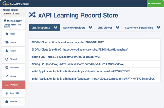Click the History pin icon
This screenshot has width=164, height=108.
pos(7,76)
